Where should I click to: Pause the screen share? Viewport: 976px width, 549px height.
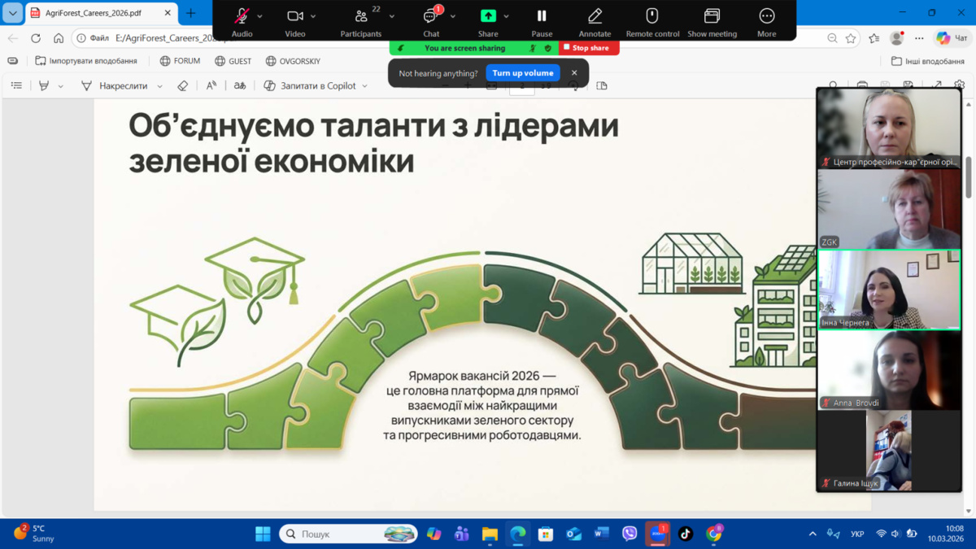(x=542, y=16)
